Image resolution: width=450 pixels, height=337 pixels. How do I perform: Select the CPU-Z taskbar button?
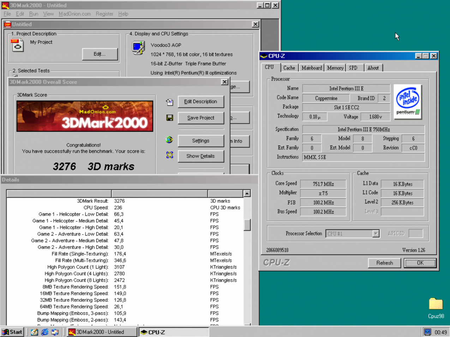point(174,332)
